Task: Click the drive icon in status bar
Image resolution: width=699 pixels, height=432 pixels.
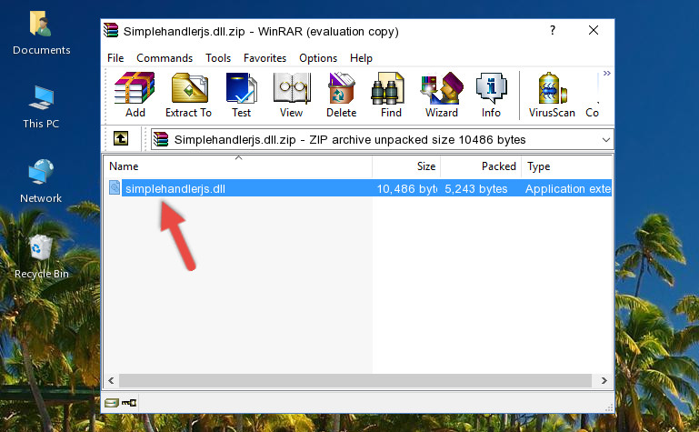Action: (x=112, y=403)
